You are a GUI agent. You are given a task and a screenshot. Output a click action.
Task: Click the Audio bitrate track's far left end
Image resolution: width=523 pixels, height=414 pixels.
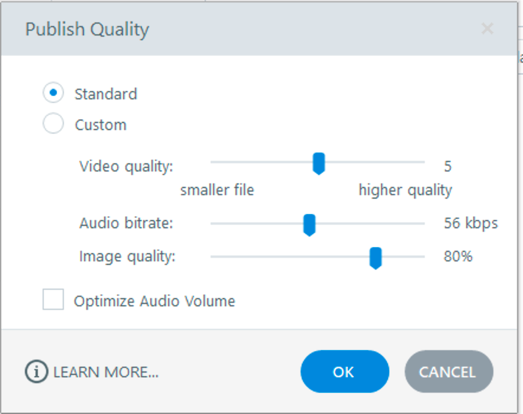[213, 224]
